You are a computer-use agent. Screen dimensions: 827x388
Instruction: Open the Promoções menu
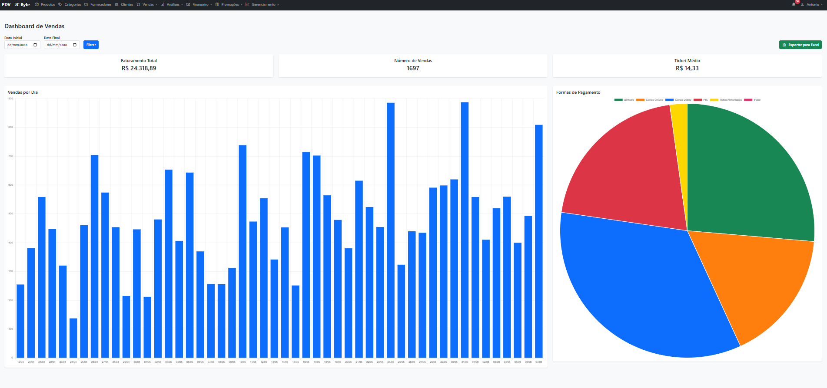[x=230, y=4]
